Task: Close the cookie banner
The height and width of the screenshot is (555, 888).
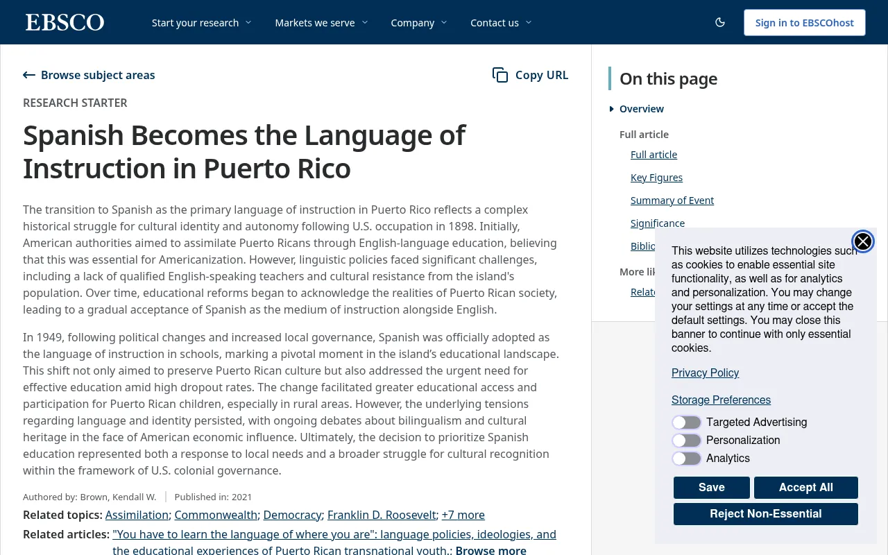Action: click(863, 241)
